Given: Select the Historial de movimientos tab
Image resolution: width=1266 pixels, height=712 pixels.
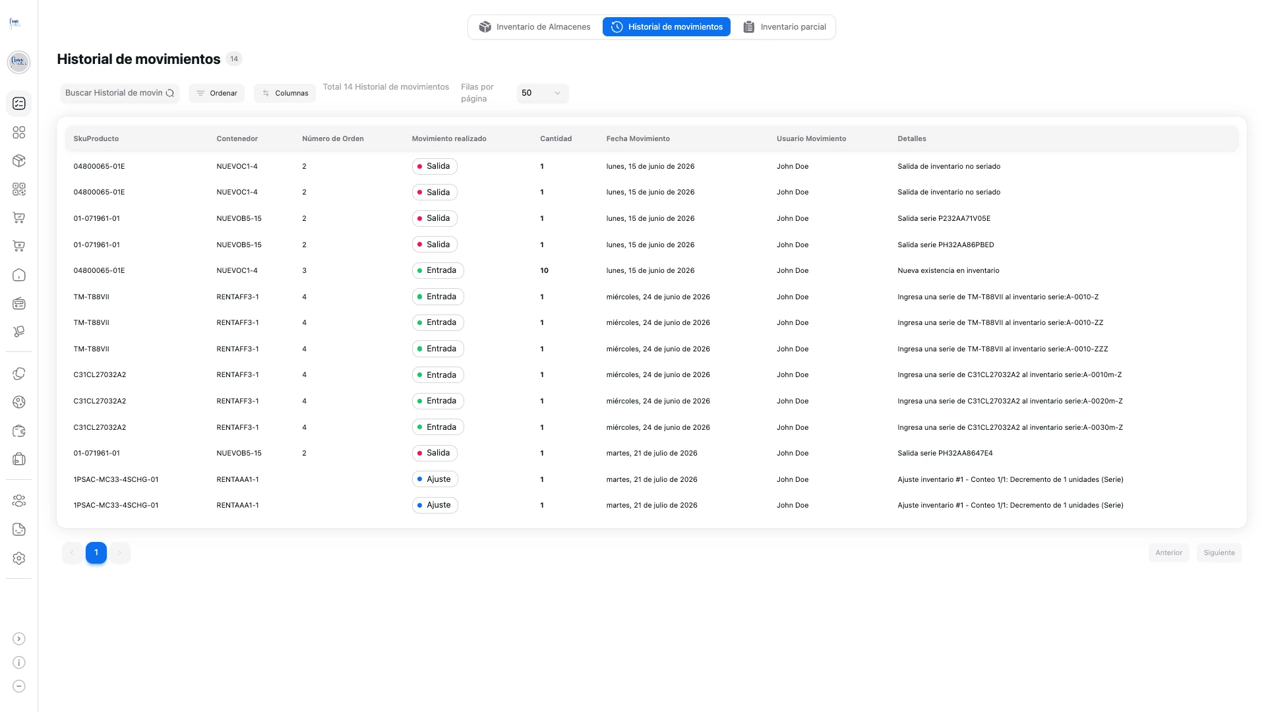Looking at the screenshot, I should click(667, 27).
